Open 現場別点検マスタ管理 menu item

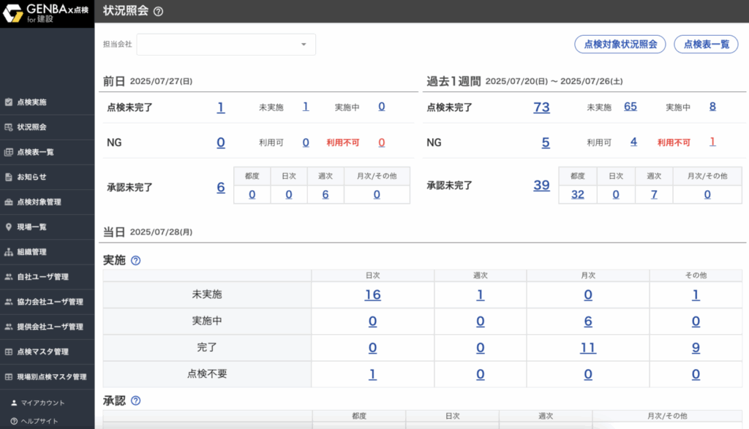tap(48, 376)
